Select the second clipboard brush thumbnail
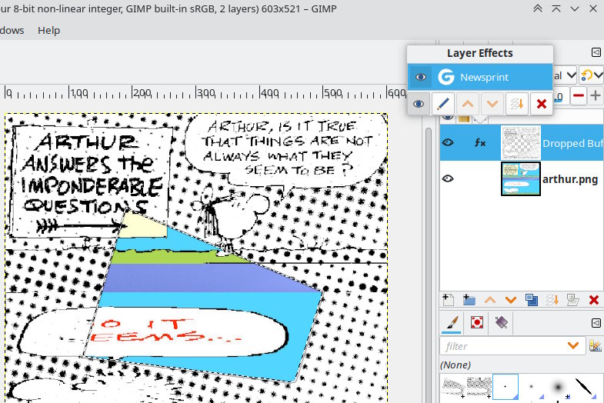 479,387
